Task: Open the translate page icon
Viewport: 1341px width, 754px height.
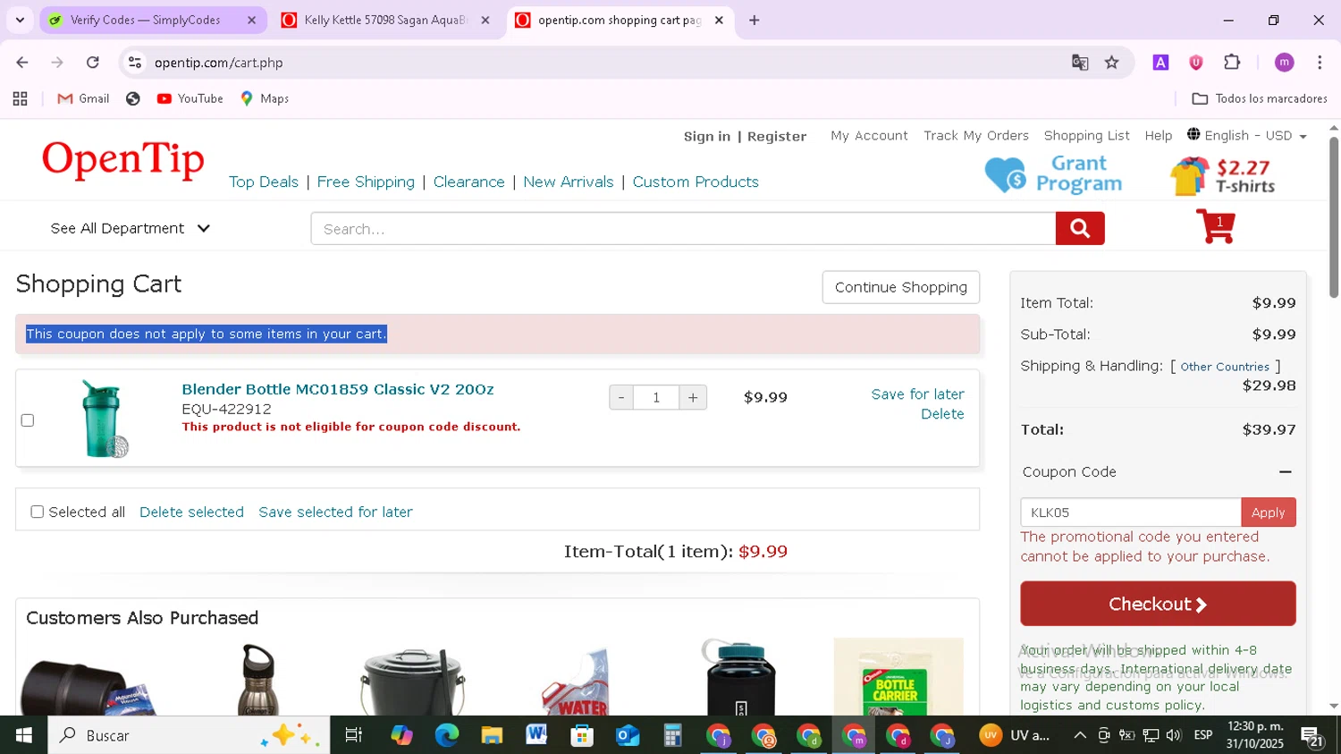Action: click(1080, 63)
